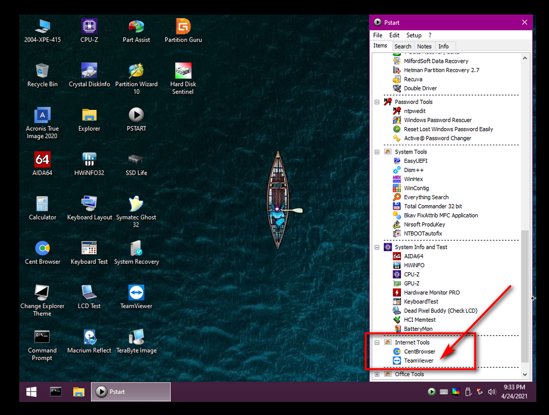Open the System Recovery desktop icon
The height and width of the screenshot is (415, 549).
tap(136, 253)
